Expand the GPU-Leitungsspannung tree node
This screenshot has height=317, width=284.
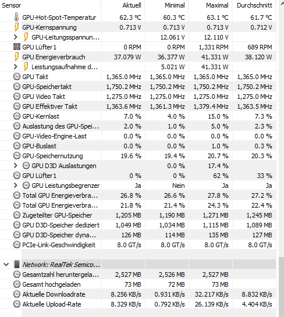coord(16,37)
